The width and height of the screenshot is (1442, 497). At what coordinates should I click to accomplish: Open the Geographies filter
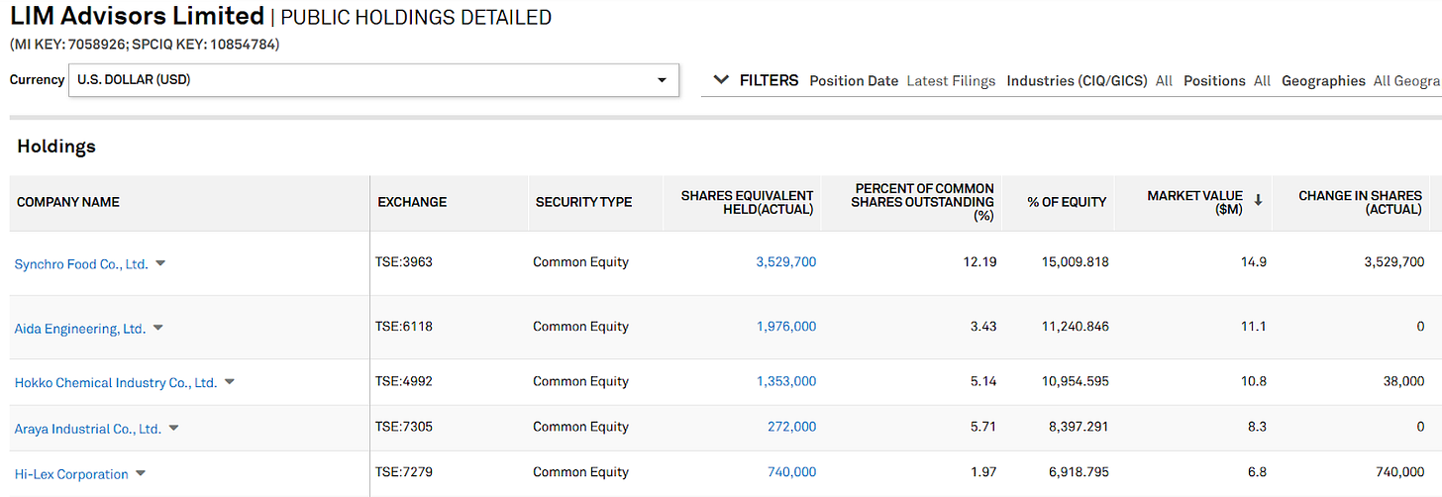pos(1323,81)
